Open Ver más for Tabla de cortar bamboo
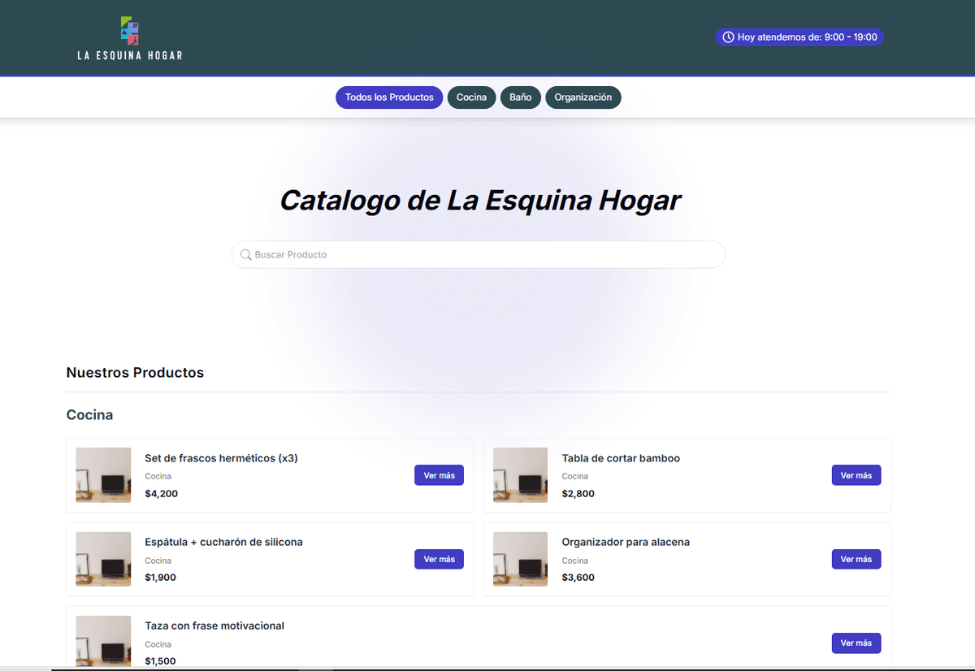 pos(856,475)
